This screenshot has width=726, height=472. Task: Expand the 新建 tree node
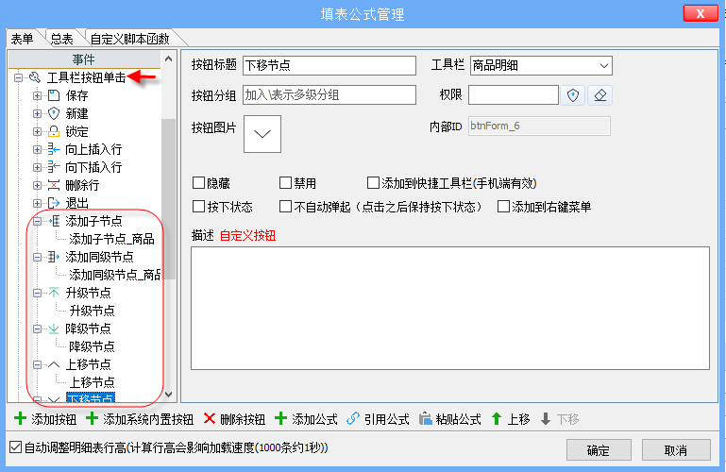tap(37, 113)
